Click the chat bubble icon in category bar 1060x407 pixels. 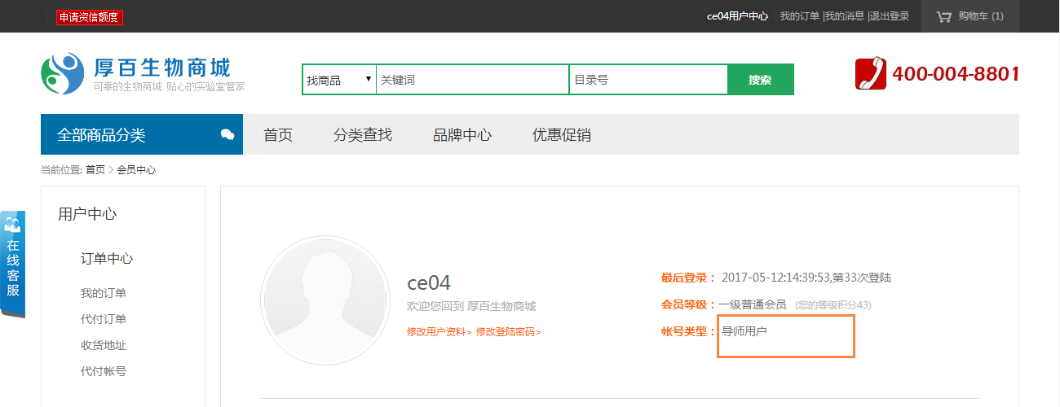[227, 135]
